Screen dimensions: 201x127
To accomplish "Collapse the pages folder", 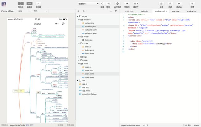I will click(x=78, y=16).
